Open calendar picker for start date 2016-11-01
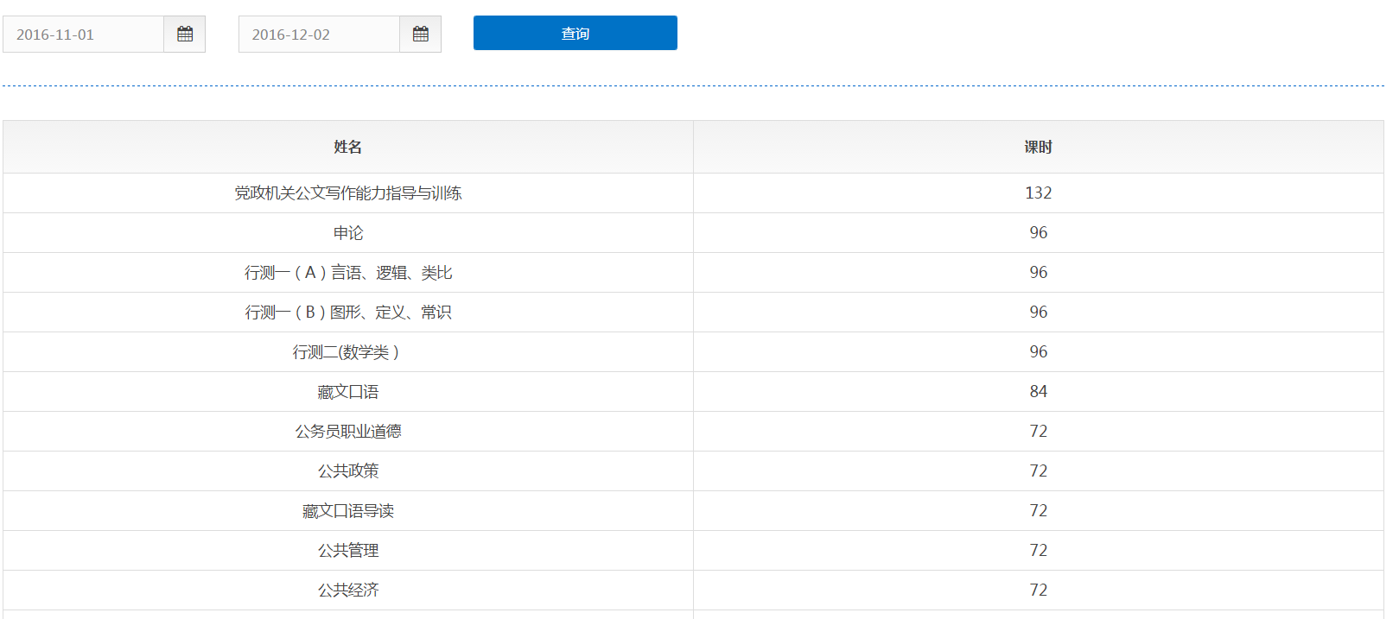The width and height of the screenshot is (1399, 619). (x=185, y=35)
